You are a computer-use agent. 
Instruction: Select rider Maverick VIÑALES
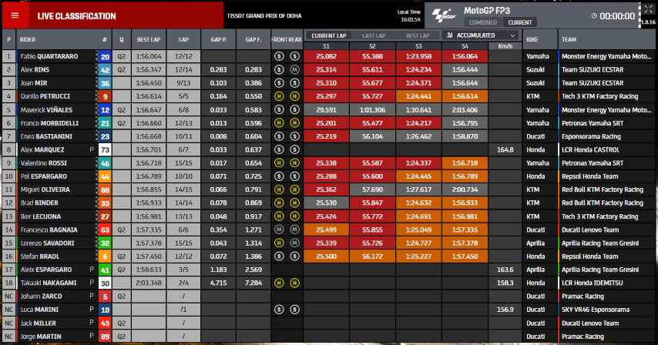tap(46, 110)
